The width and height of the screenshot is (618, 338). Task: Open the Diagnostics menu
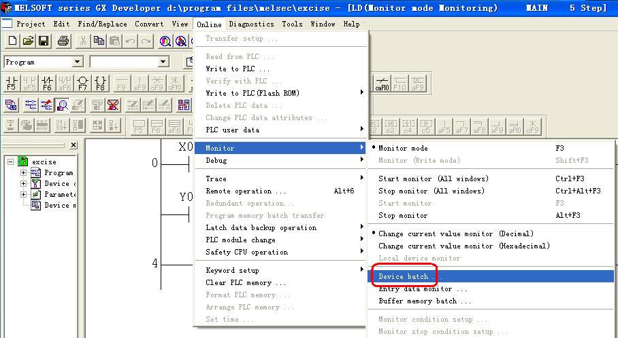[251, 24]
